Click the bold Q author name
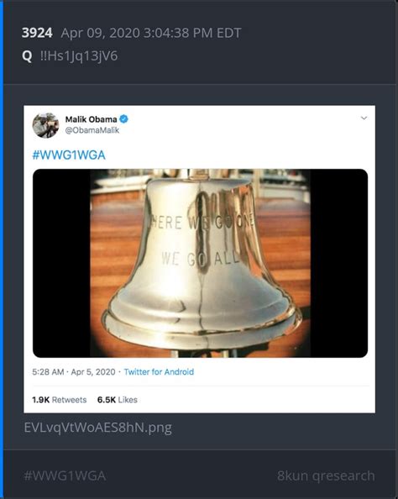Image resolution: width=398 pixels, height=499 pixels. [x=27, y=56]
